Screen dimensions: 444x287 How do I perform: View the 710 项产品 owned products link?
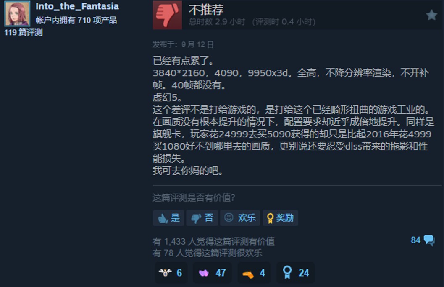tap(76, 21)
